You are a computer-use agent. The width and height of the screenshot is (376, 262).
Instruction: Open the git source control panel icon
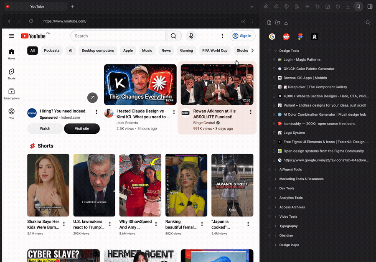317,7
